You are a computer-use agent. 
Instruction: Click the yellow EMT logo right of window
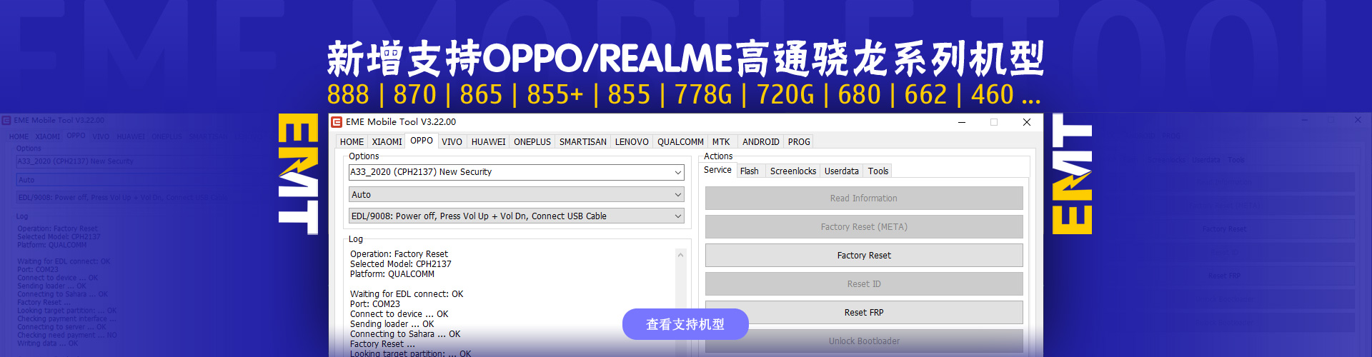point(1072,174)
